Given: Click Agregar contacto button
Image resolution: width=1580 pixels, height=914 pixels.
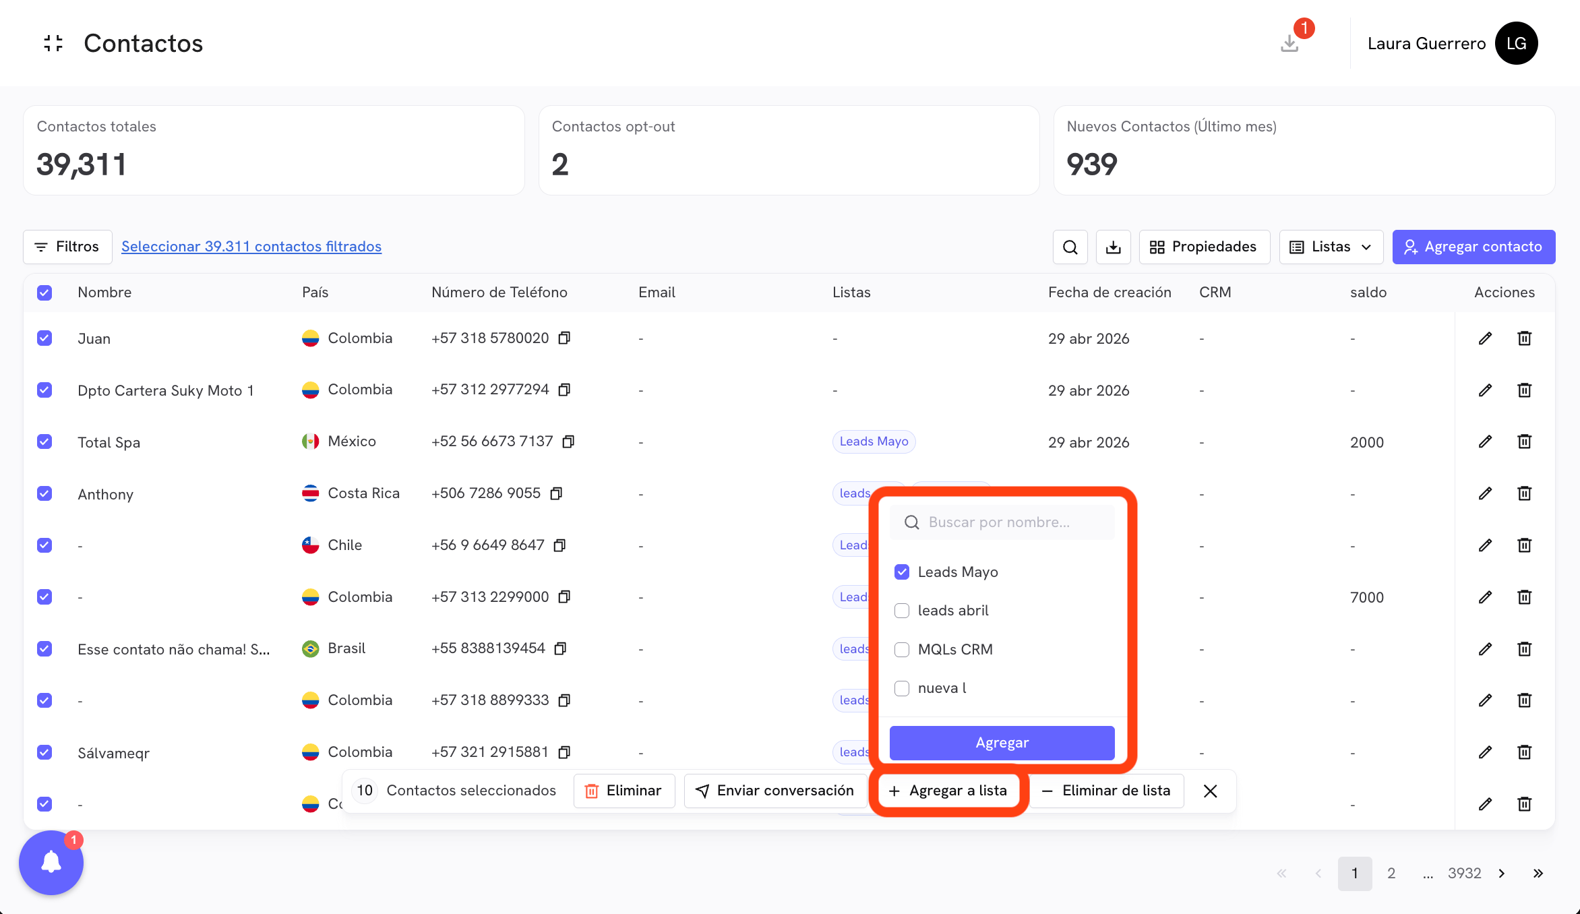Looking at the screenshot, I should click(x=1473, y=247).
